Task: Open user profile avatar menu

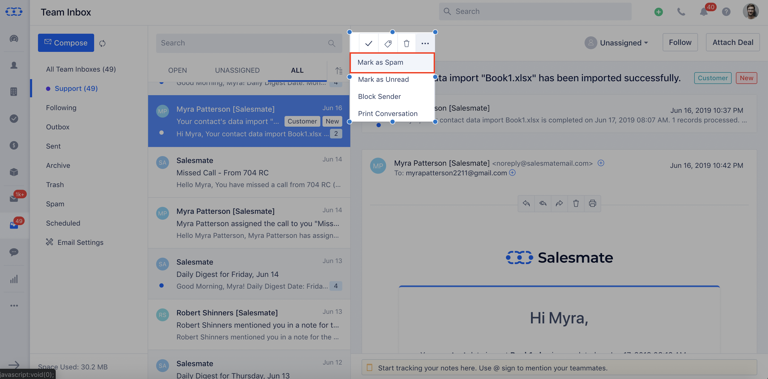Action: coord(750,11)
